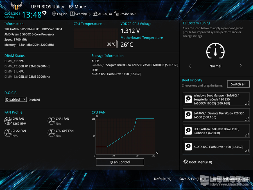Click the TUF GAMING B550M-PLUS model text

click(x=22, y=29)
